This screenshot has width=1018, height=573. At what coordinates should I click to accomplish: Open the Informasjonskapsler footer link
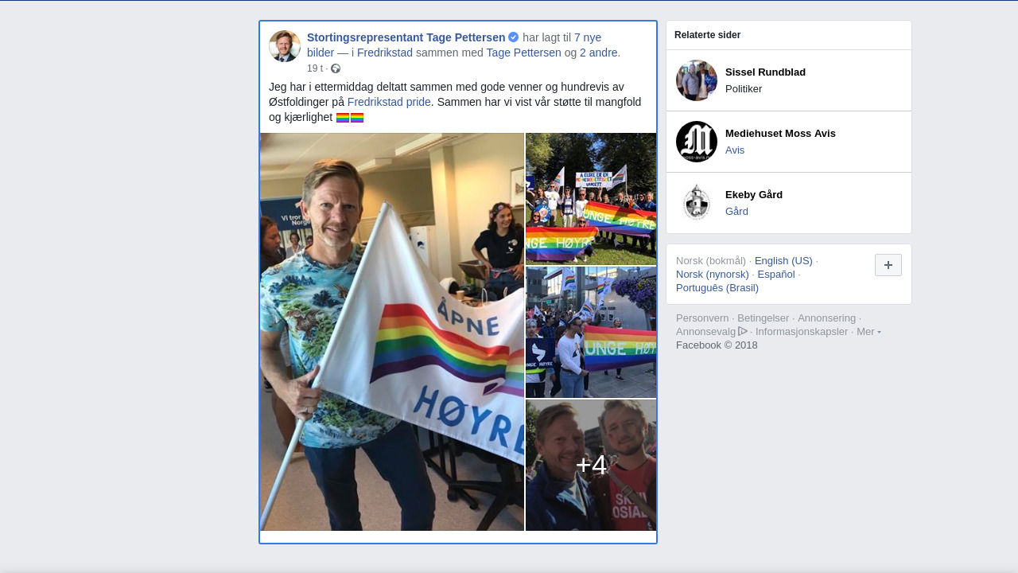coord(802,332)
